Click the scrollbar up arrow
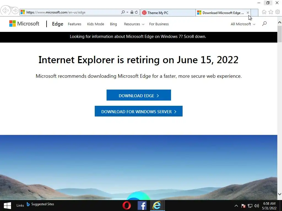282x211 pixels. [x=280, y=23]
